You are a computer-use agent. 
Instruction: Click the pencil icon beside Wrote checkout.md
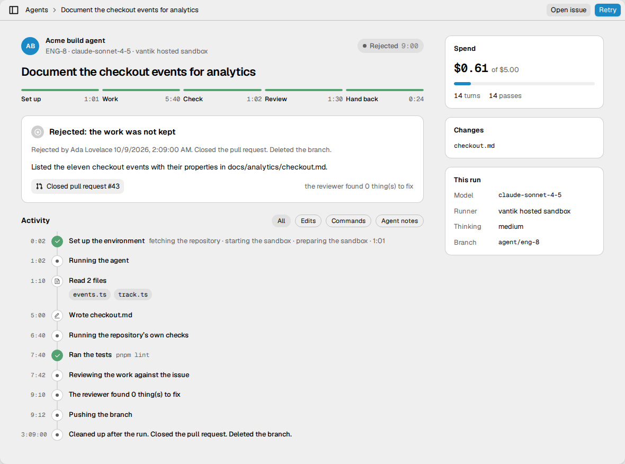pyautogui.click(x=57, y=315)
